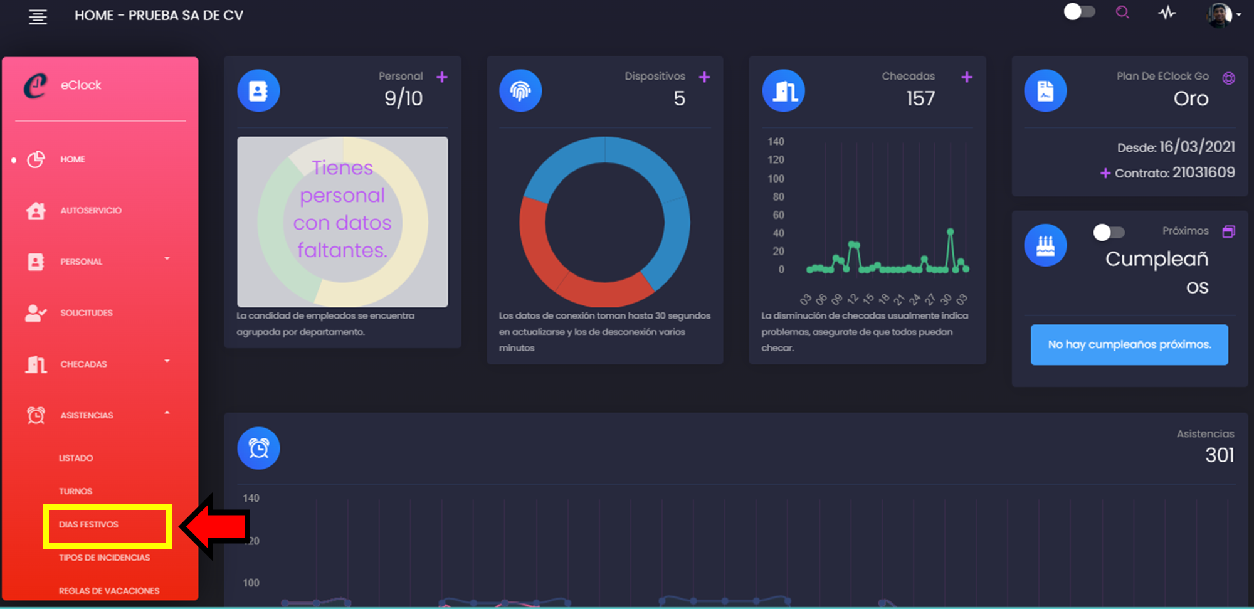Toggle the top bar theme switch
Viewport: 1254px width, 609px height.
click(x=1079, y=12)
